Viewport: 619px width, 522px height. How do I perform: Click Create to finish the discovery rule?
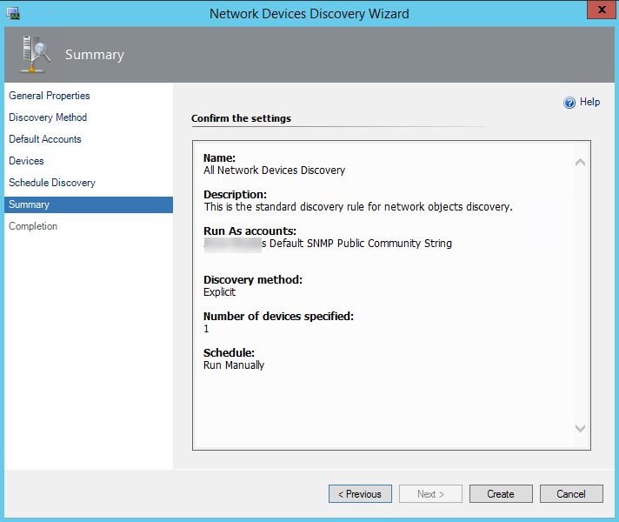[501, 494]
